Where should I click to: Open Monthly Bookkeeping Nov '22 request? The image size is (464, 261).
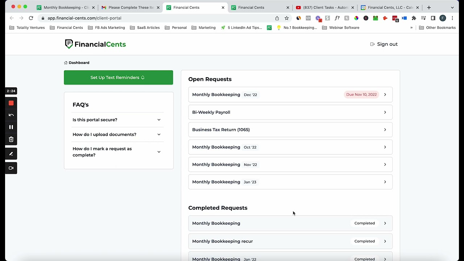[290, 165]
